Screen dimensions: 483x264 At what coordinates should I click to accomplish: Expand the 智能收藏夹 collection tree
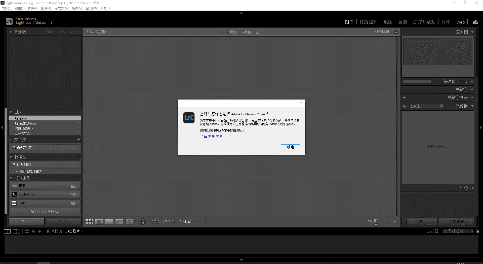tap(17, 171)
